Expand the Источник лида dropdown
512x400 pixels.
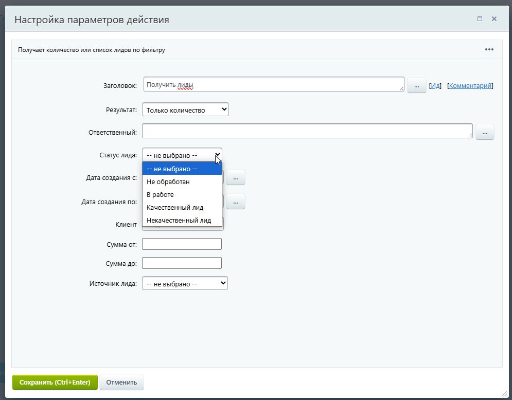(x=185, y=283)
